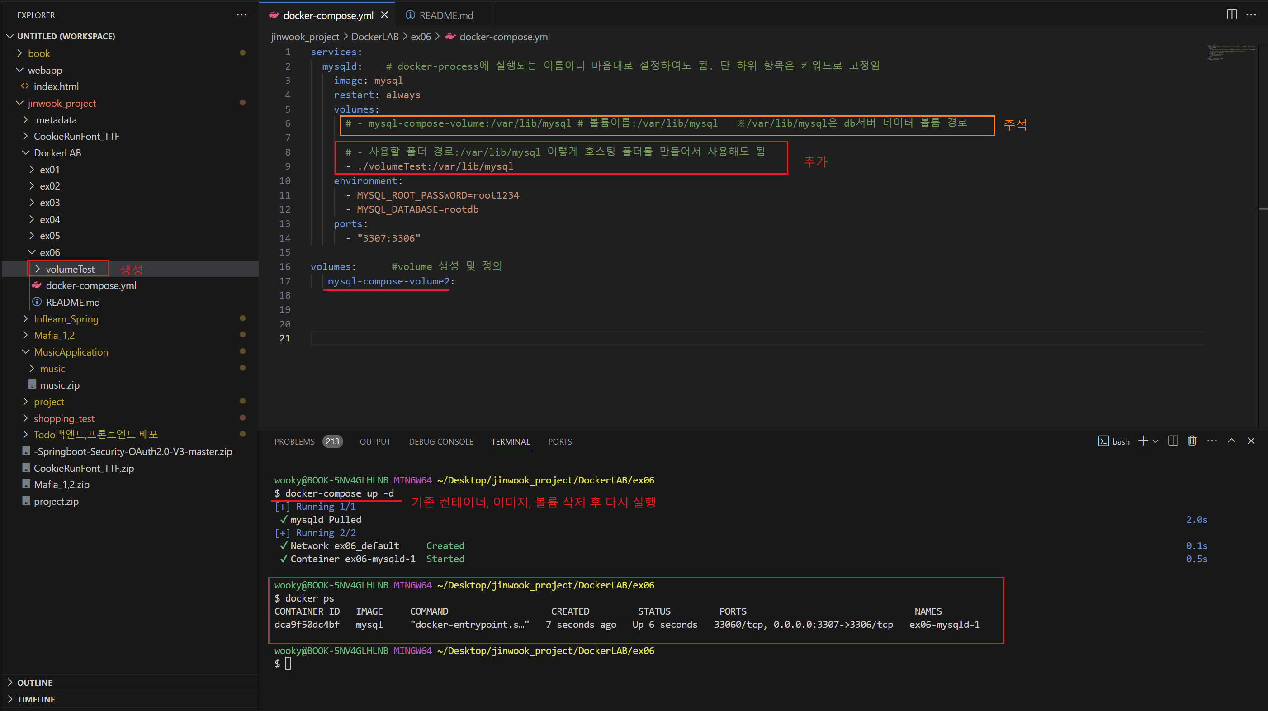Expand the TIMELINE section
Screen dimensions: 1268x711
(35, 699)
